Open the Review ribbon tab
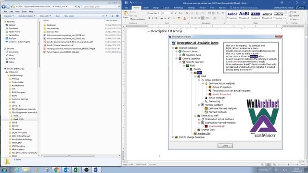 tap(202, 8)
